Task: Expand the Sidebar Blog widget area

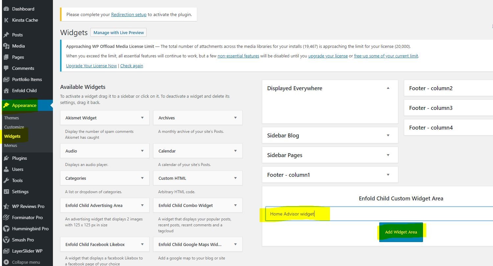Action: (388, 135)
